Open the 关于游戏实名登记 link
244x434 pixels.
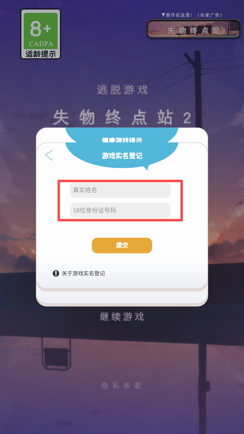click(83, 273)
